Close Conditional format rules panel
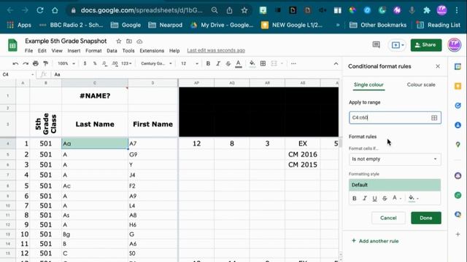Screen dimensions: 467x262 [x=438, y=66]
